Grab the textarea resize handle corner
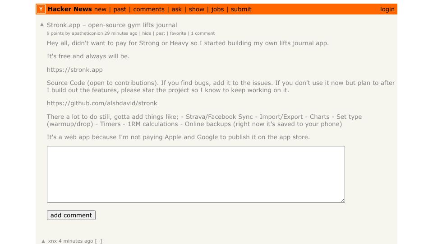433x244 pixels. pyautogui.click(x=343, y=200)
